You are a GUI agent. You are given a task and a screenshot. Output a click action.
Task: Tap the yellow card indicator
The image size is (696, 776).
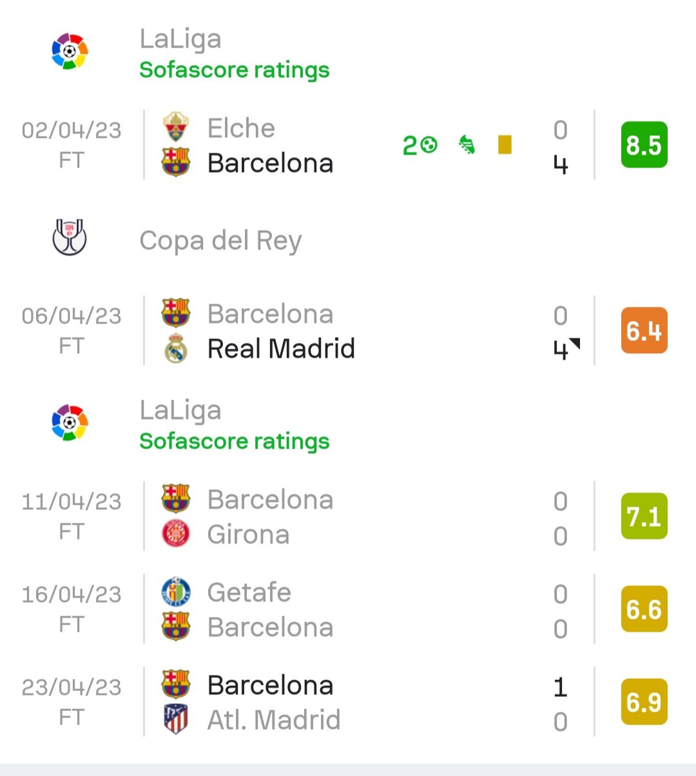tap(505, 144)
